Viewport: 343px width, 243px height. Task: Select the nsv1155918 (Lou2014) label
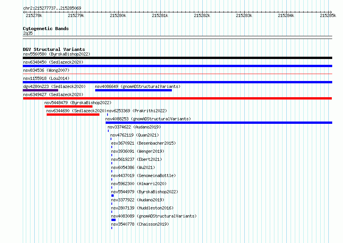click(x=46, y=78)
